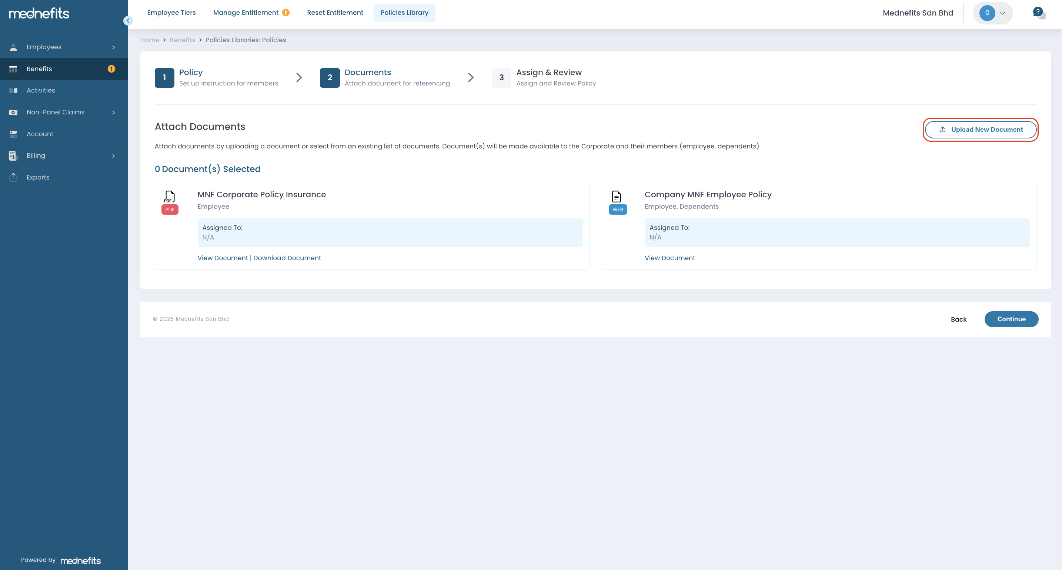
Task: Click the Download Document link
Action: pos(287,258)
